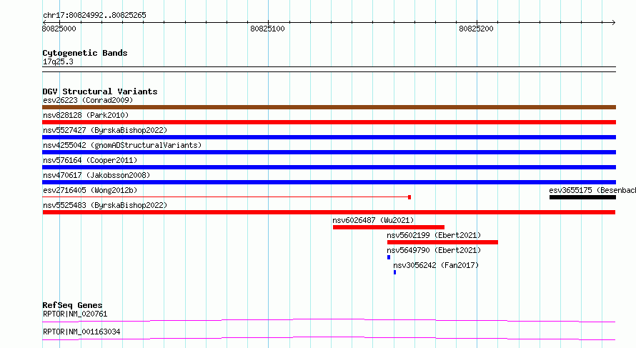The image size is (636, 348).
Task: Click the nsv5525483 (ByrskaBishop2022) label
Action: [x=105, y=205]
